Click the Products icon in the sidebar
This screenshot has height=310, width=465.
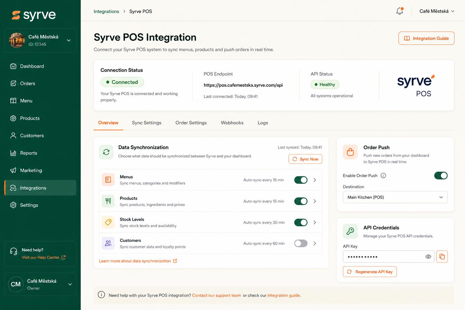(x=13, y=118)
